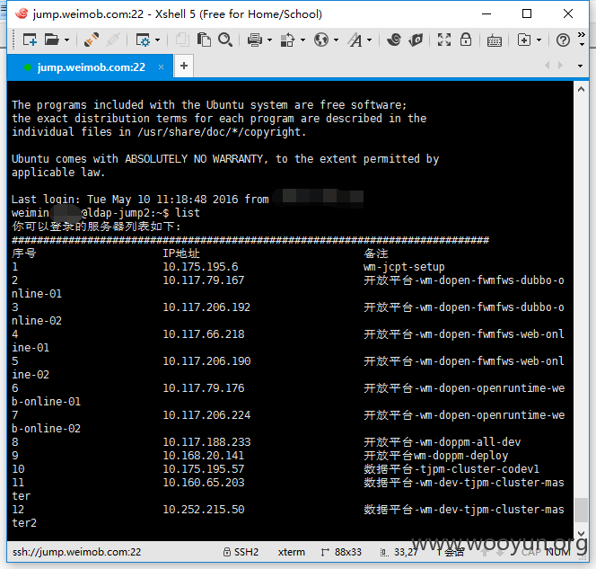Close the jump.weimob.com:22 tab

[162, 67]
